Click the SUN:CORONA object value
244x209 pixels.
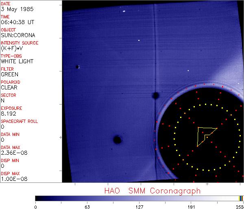click(x=18, y=35)
